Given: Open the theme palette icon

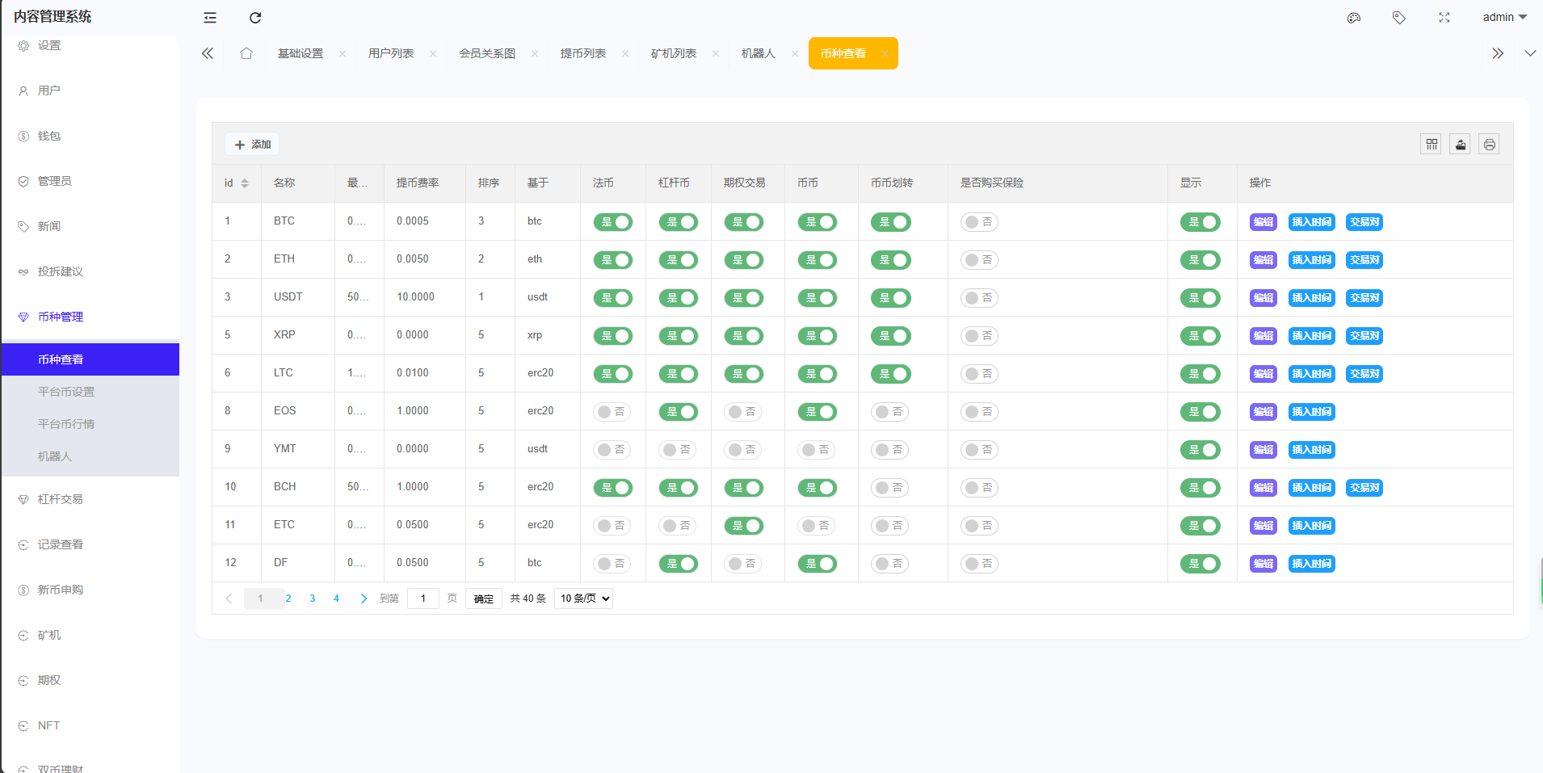Looking at the screenshot, I should pyautogui.click(x=1354, y=18).
